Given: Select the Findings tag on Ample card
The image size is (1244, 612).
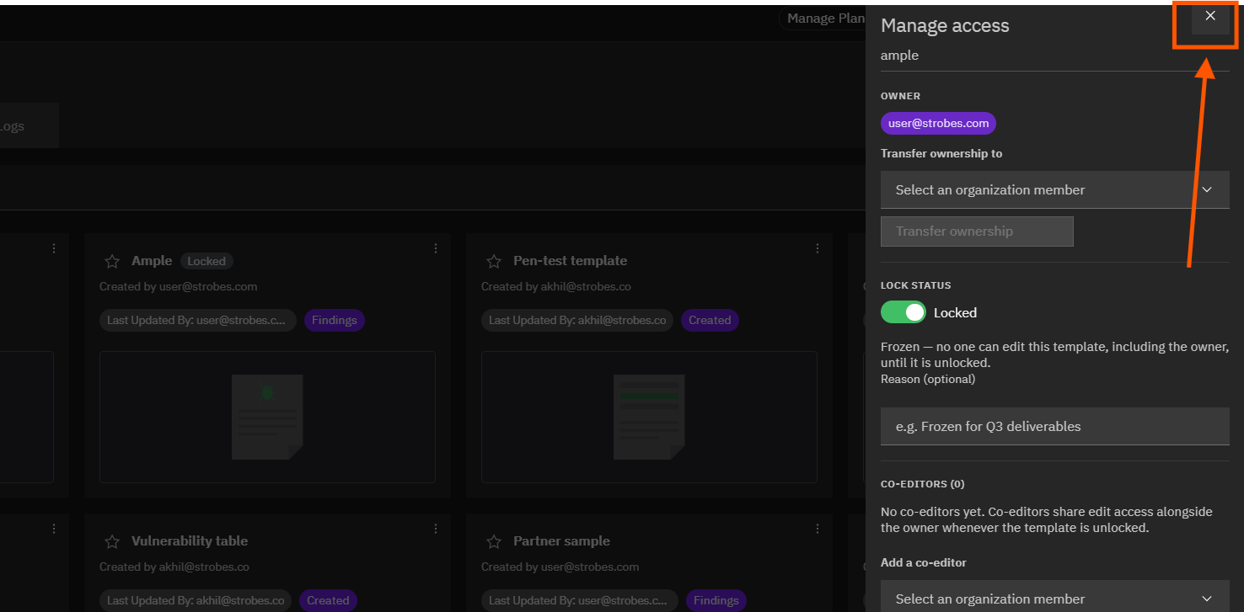Looking at the screenshot, I should point(335,320).
